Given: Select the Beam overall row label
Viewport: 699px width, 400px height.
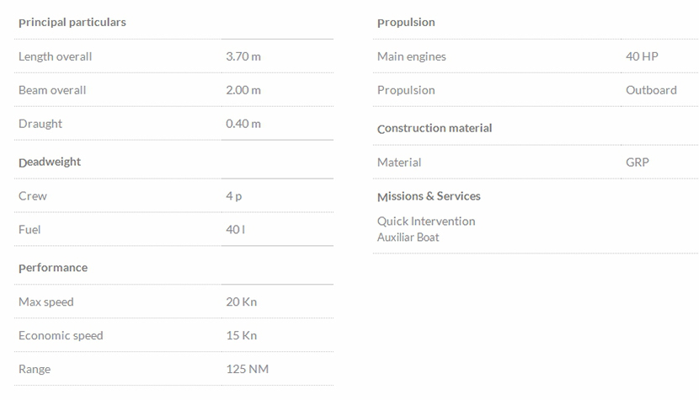Looking at the screenshot, I should (x=52, y=90).
